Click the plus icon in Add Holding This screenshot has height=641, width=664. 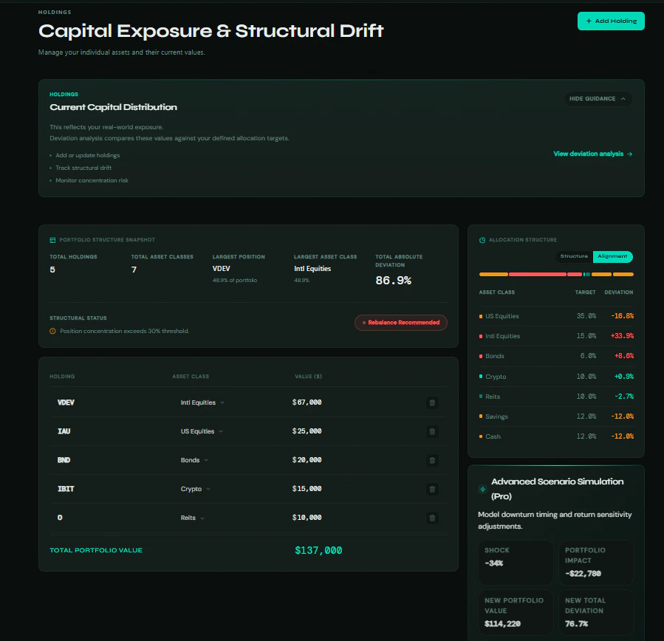tap(589, 21)
